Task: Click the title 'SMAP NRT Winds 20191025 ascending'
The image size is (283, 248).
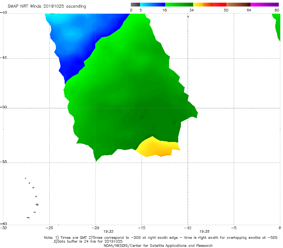Action: [x=47, y=6]
